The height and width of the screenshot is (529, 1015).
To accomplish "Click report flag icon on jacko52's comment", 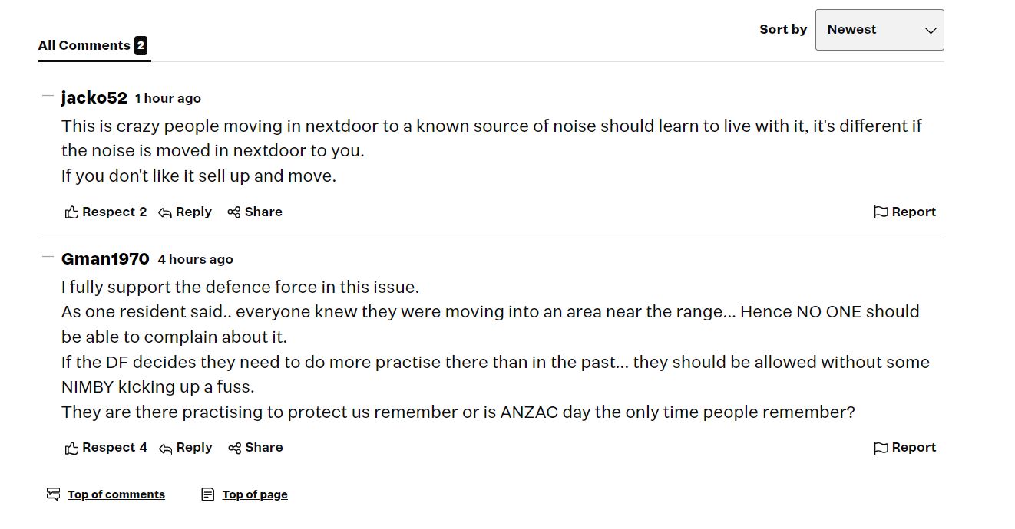I will coord(881,212).
